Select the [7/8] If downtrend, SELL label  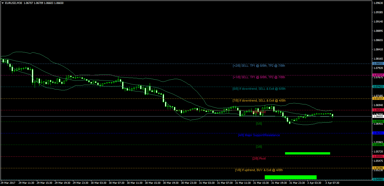click(x=259, y=100)
